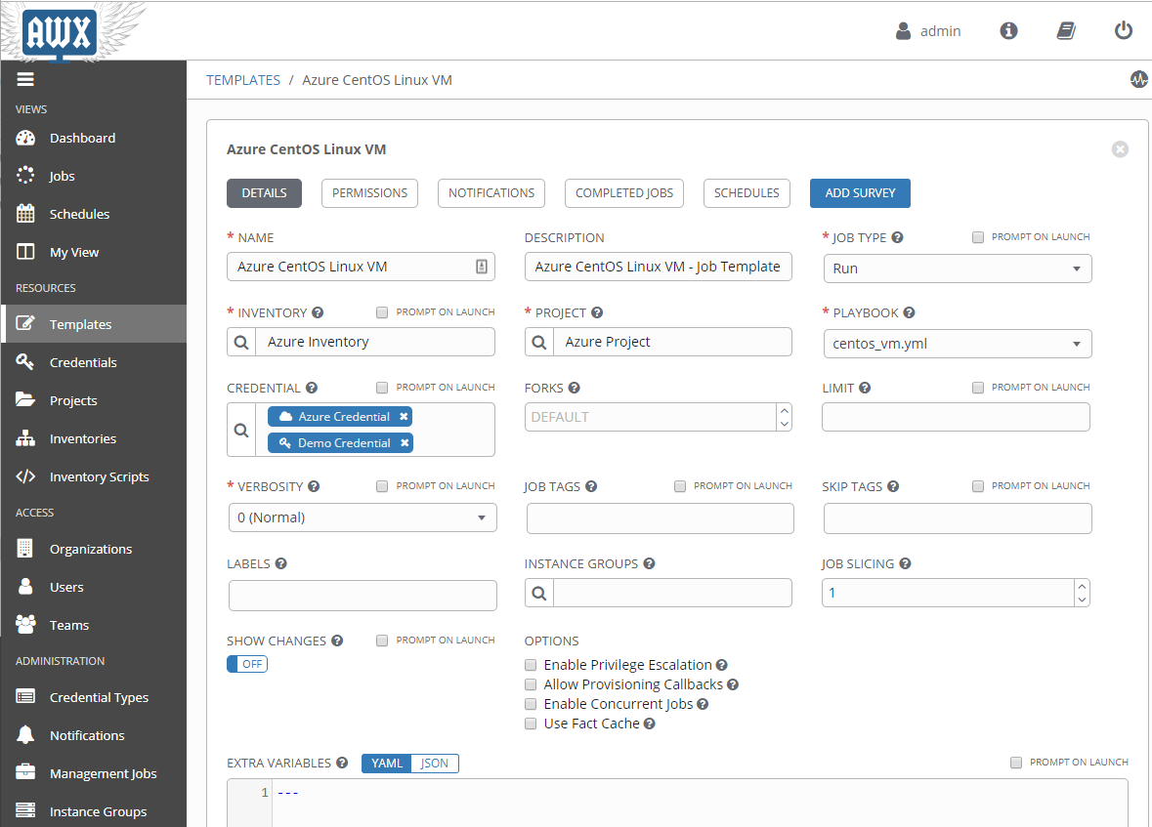Image resolution: width=1152 pixels, height=827 pixels.
Task: Remove the Demo Credential tag
Action: (405, 443)
